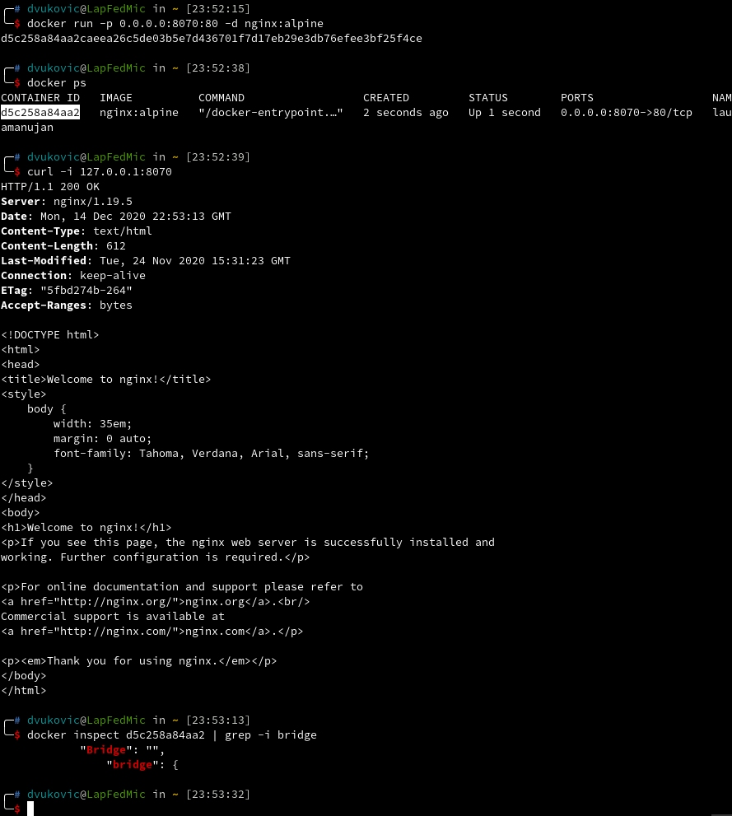
Task: Click the Date header line
Action: click(x=116, y=217)
